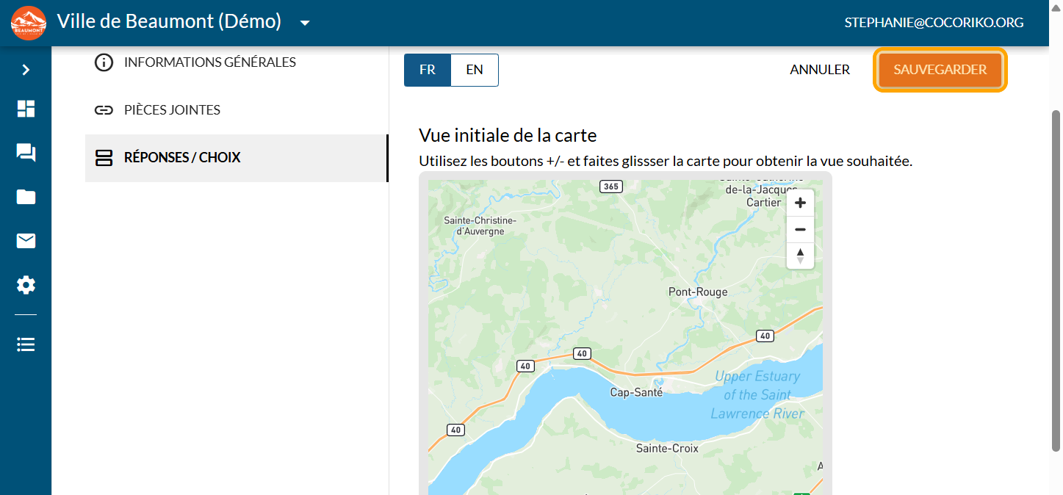
Task: Open the settings gear icon in sidebar
Action: pyautogui.click(x=26, y=285)
